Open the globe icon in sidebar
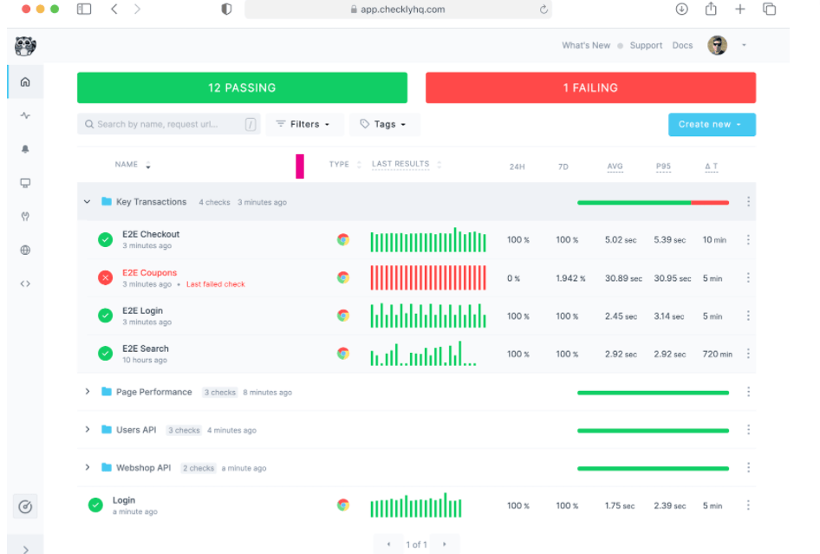 [x=25, y=250]
